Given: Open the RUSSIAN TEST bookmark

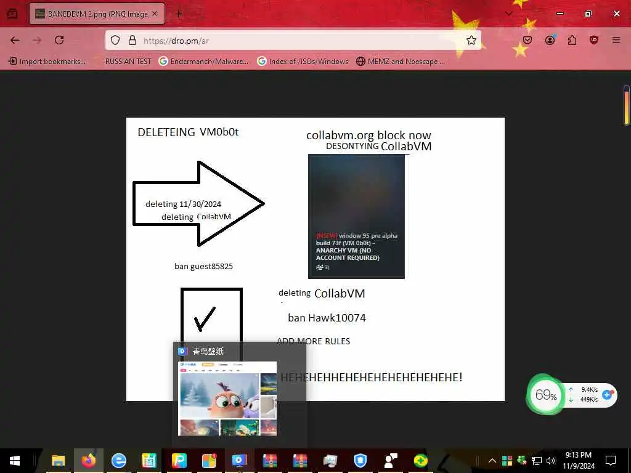Looking at the screenshot, I should [128, 62].
